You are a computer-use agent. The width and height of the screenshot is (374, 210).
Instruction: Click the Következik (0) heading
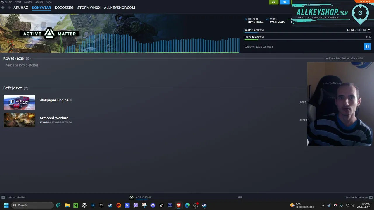tap(17, 58)
